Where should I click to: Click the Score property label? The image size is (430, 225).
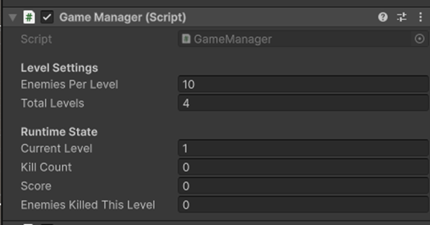(x=36, y=186)
